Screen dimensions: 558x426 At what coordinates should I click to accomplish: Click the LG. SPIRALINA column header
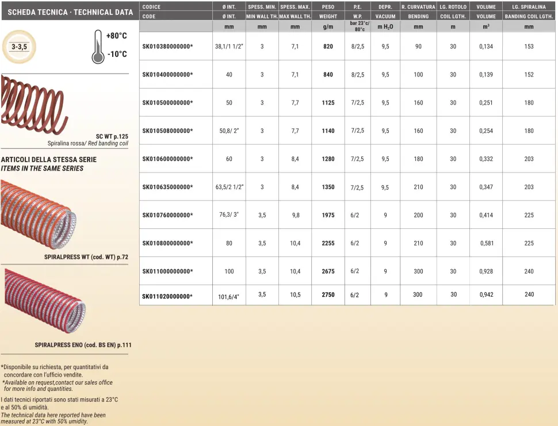click(x=529, y=7)
